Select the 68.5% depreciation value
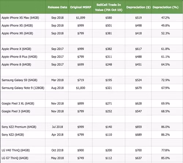Image resolution: width=183 pixels, height=163 pixels. click(x=165, y=111)
